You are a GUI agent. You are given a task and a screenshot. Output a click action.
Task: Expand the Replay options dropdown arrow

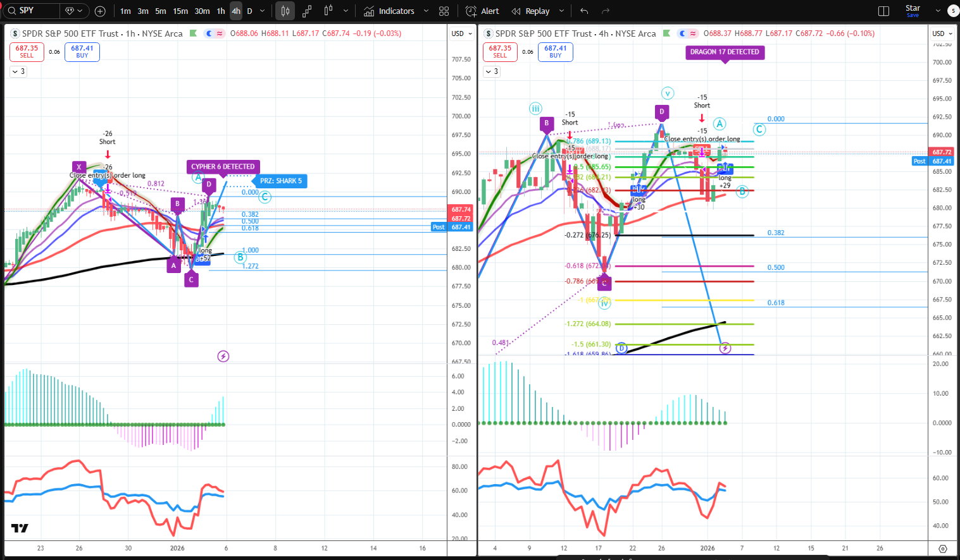coord(561,11)
